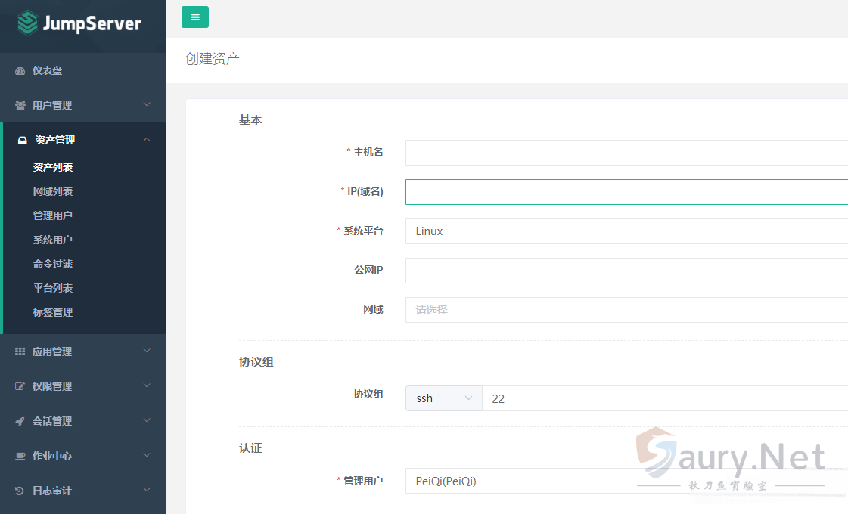848x514 pixels.
Task: Select the 资产管理 asset management icon
Action: (x=20, y=140)
